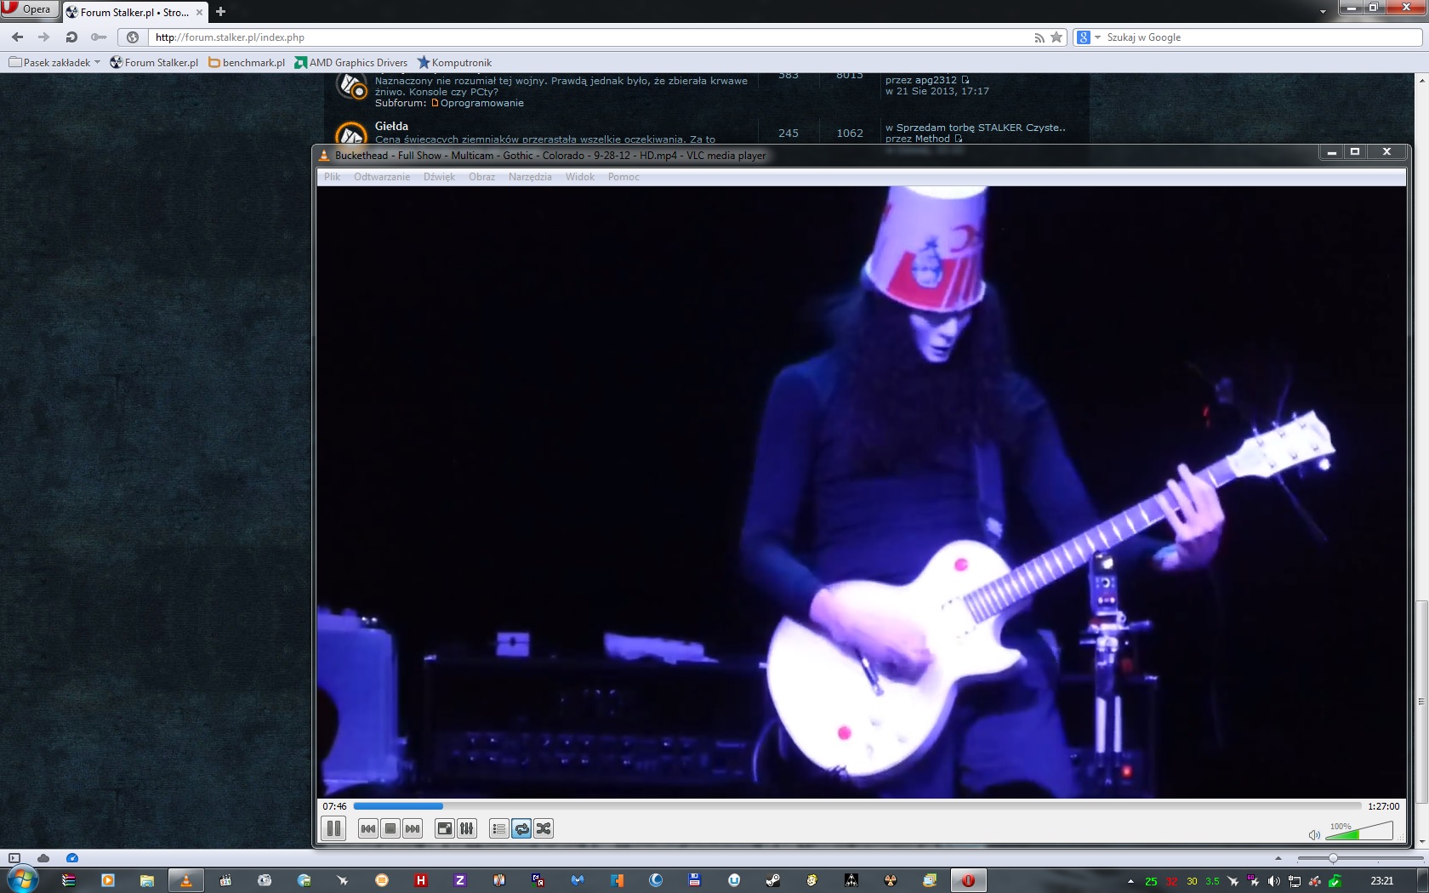This screenshot has width=1429, height=893.
Task: Open the Opera main menu button
Action: 29,9
